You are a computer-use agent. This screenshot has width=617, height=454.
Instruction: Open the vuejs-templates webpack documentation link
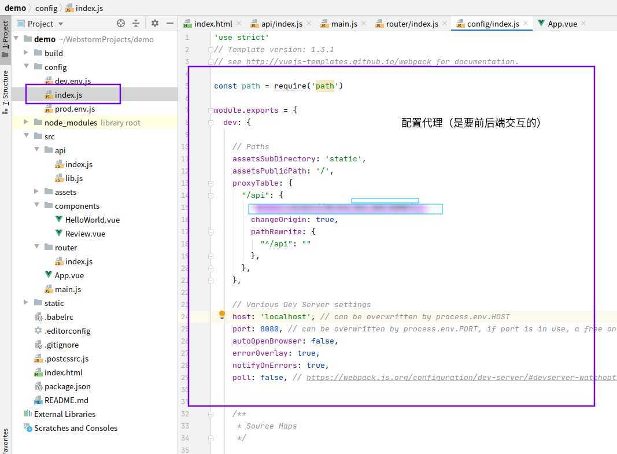point(338,62)
